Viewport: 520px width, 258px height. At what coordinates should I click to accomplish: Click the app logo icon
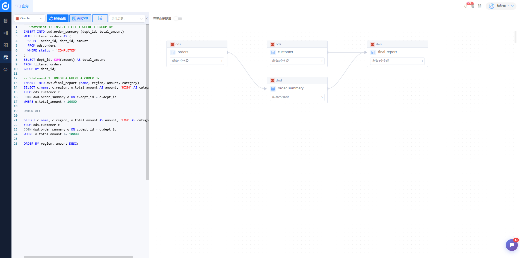pos(5,6)
